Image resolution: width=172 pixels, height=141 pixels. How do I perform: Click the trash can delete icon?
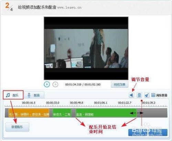click(139, 95)
